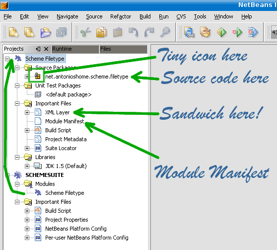Screen dimensions: 277x250
Task: Click the XML Layer file icon
Action: pos(38,112)
